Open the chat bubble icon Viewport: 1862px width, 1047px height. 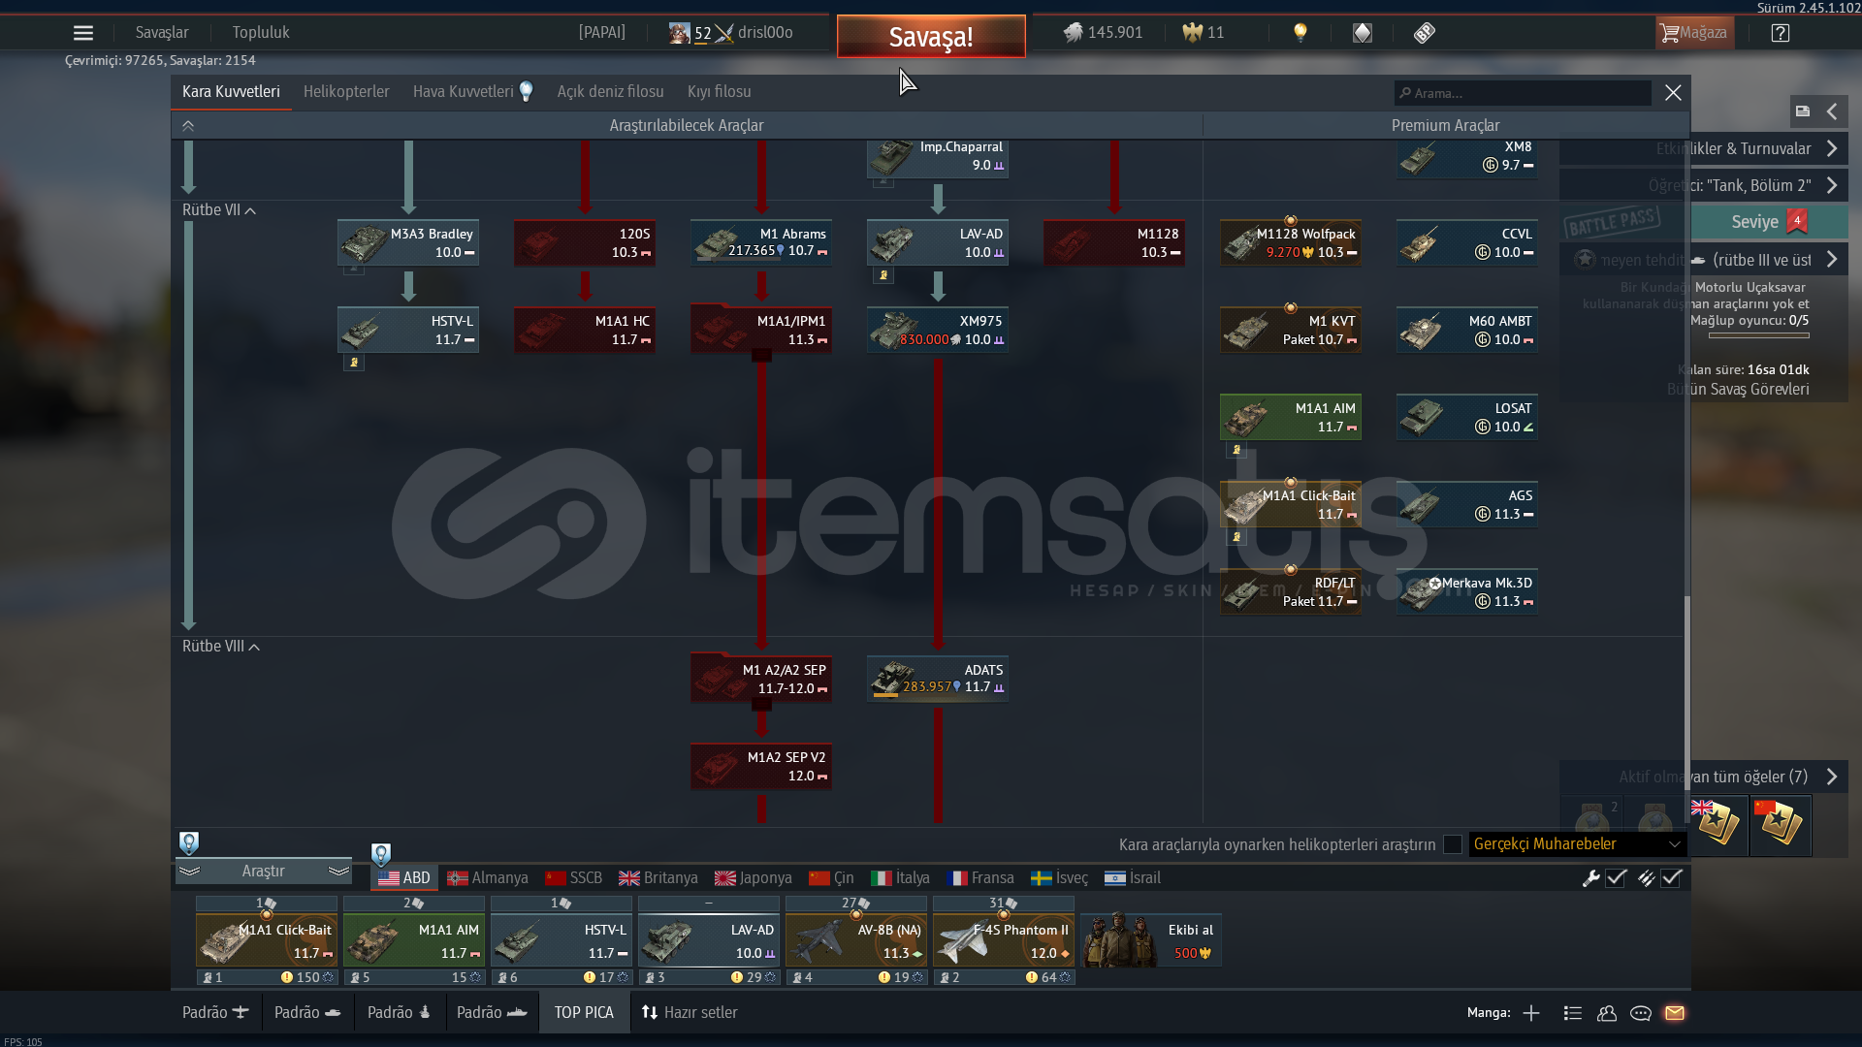1641,1013
